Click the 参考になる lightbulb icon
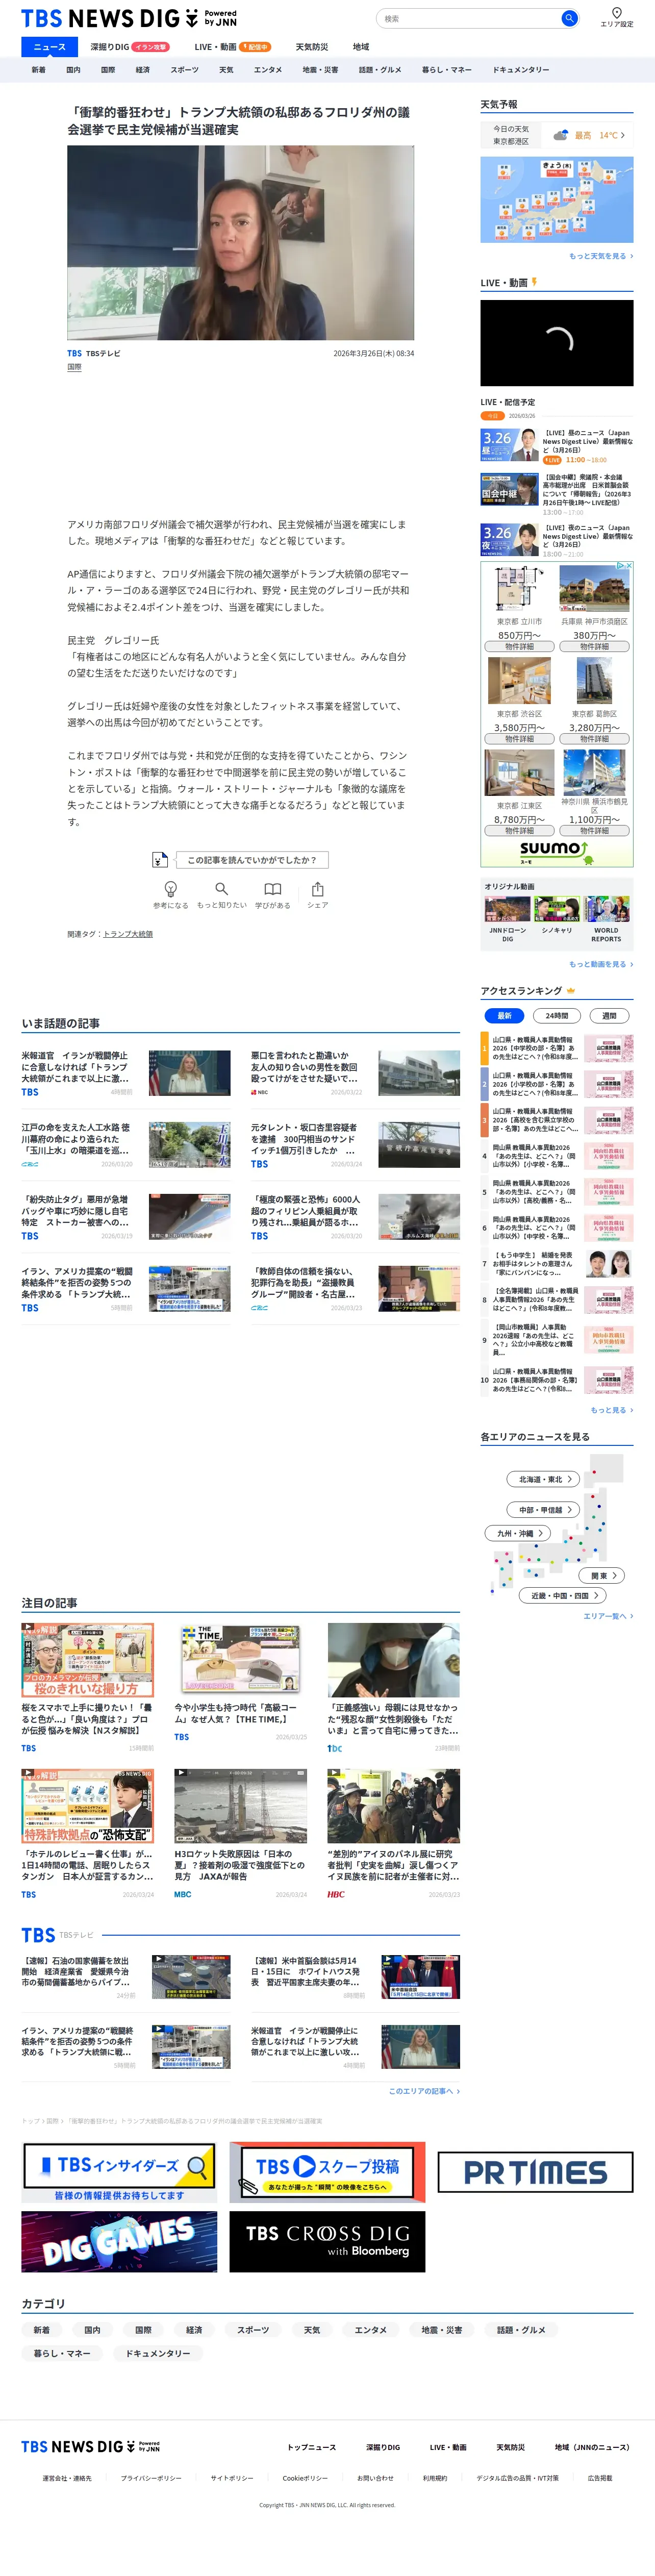Image resolution: width=655 pixels, height=2576 pixels. pyautogui.click(x=171, y=889)
